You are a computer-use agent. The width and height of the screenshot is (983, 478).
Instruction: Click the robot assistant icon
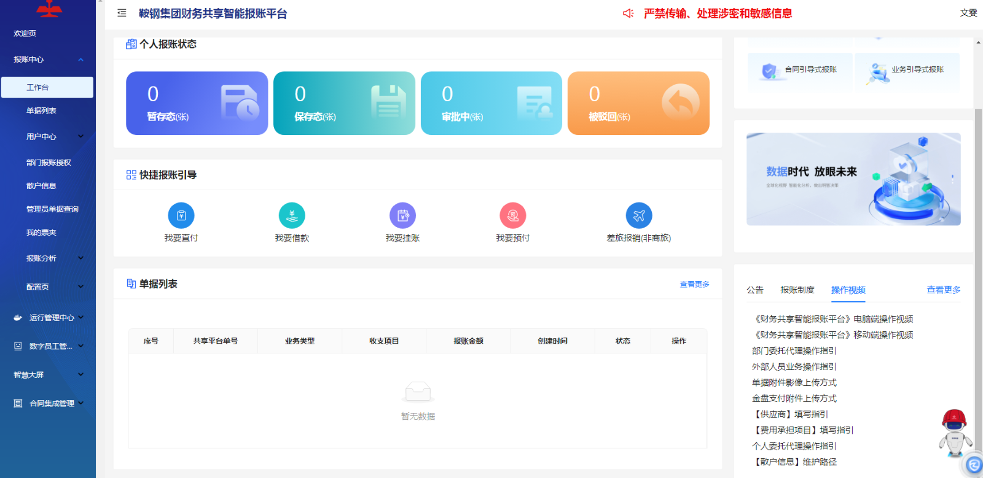(955, 433)
